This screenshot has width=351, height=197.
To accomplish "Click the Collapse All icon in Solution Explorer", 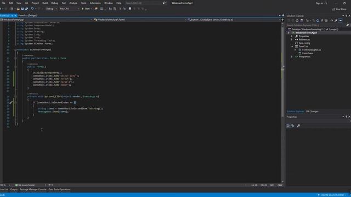I will [322, 21].
